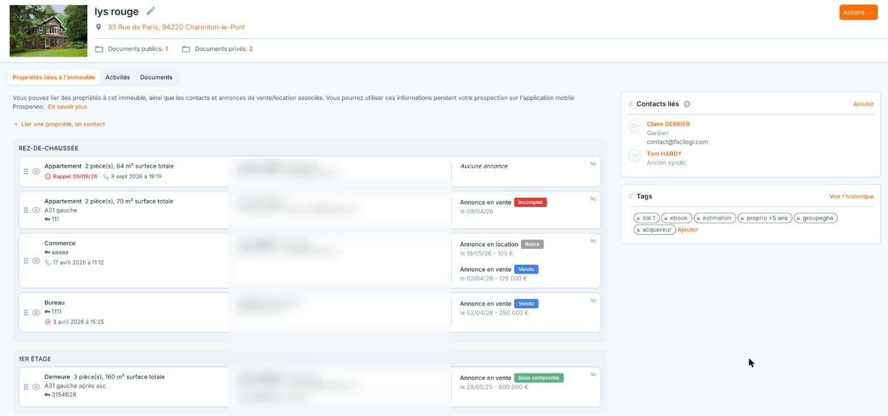The width and height of the screenshot is (888, 416).
Task: Click the Sous compromis status badge
Action: tap(539, 378)
